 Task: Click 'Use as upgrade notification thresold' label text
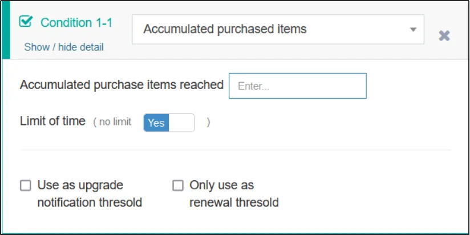[x=89, y=194]
